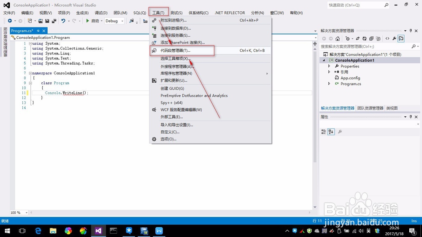This screenshot has height=237, width=422.
Task: Click the Quick Launch search icon
Action: click(386, 5)
